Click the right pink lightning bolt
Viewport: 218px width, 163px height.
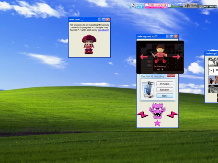tap(172, 114)
